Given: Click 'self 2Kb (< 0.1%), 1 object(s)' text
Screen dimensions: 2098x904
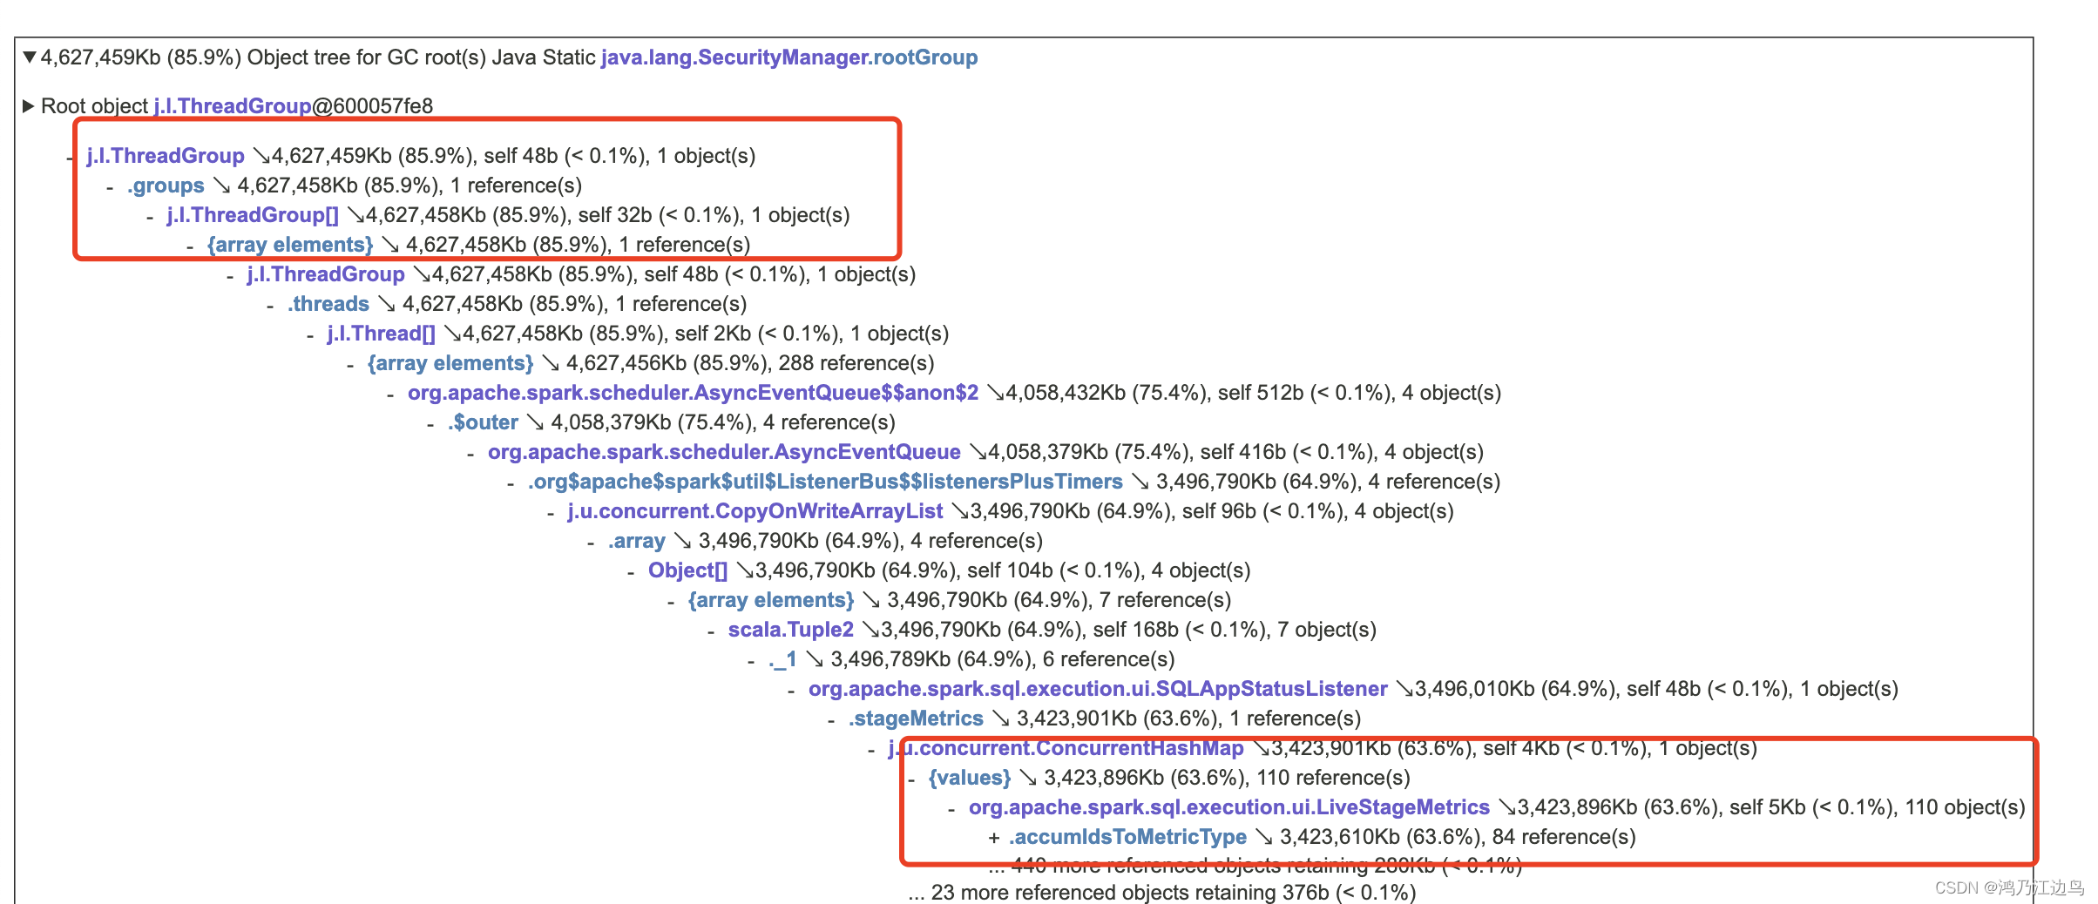Looking at the screenshot, I should 812,334.
